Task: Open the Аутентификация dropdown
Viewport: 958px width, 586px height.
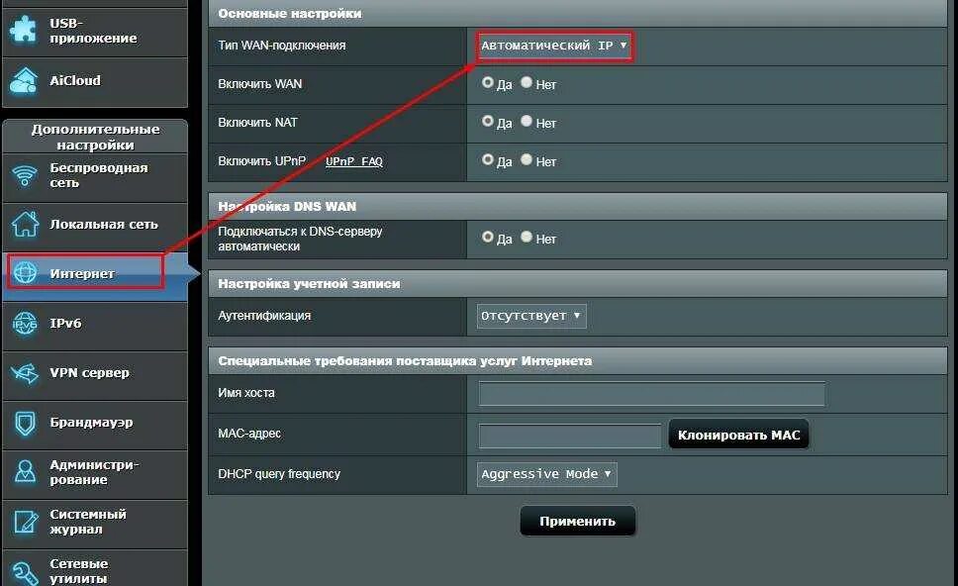Action: coord(531,316)
